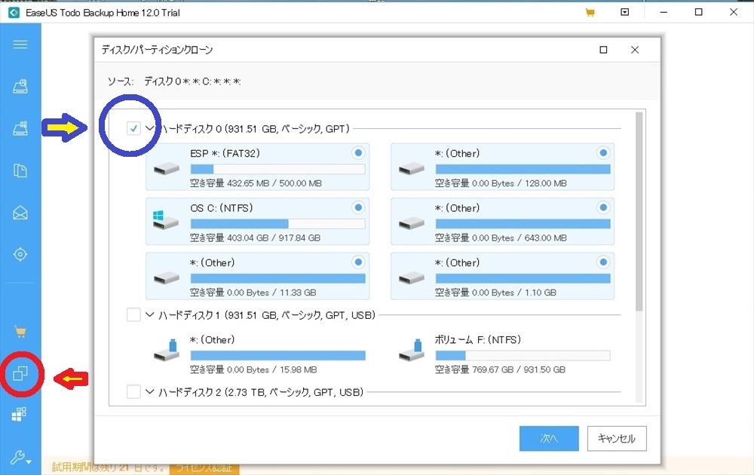The height and width of the screenshot is (475, 754).
Task: Click the 'ディスク/パーティションクローン' dialog title
Action: pyautogui.click(x=158, y=50)
